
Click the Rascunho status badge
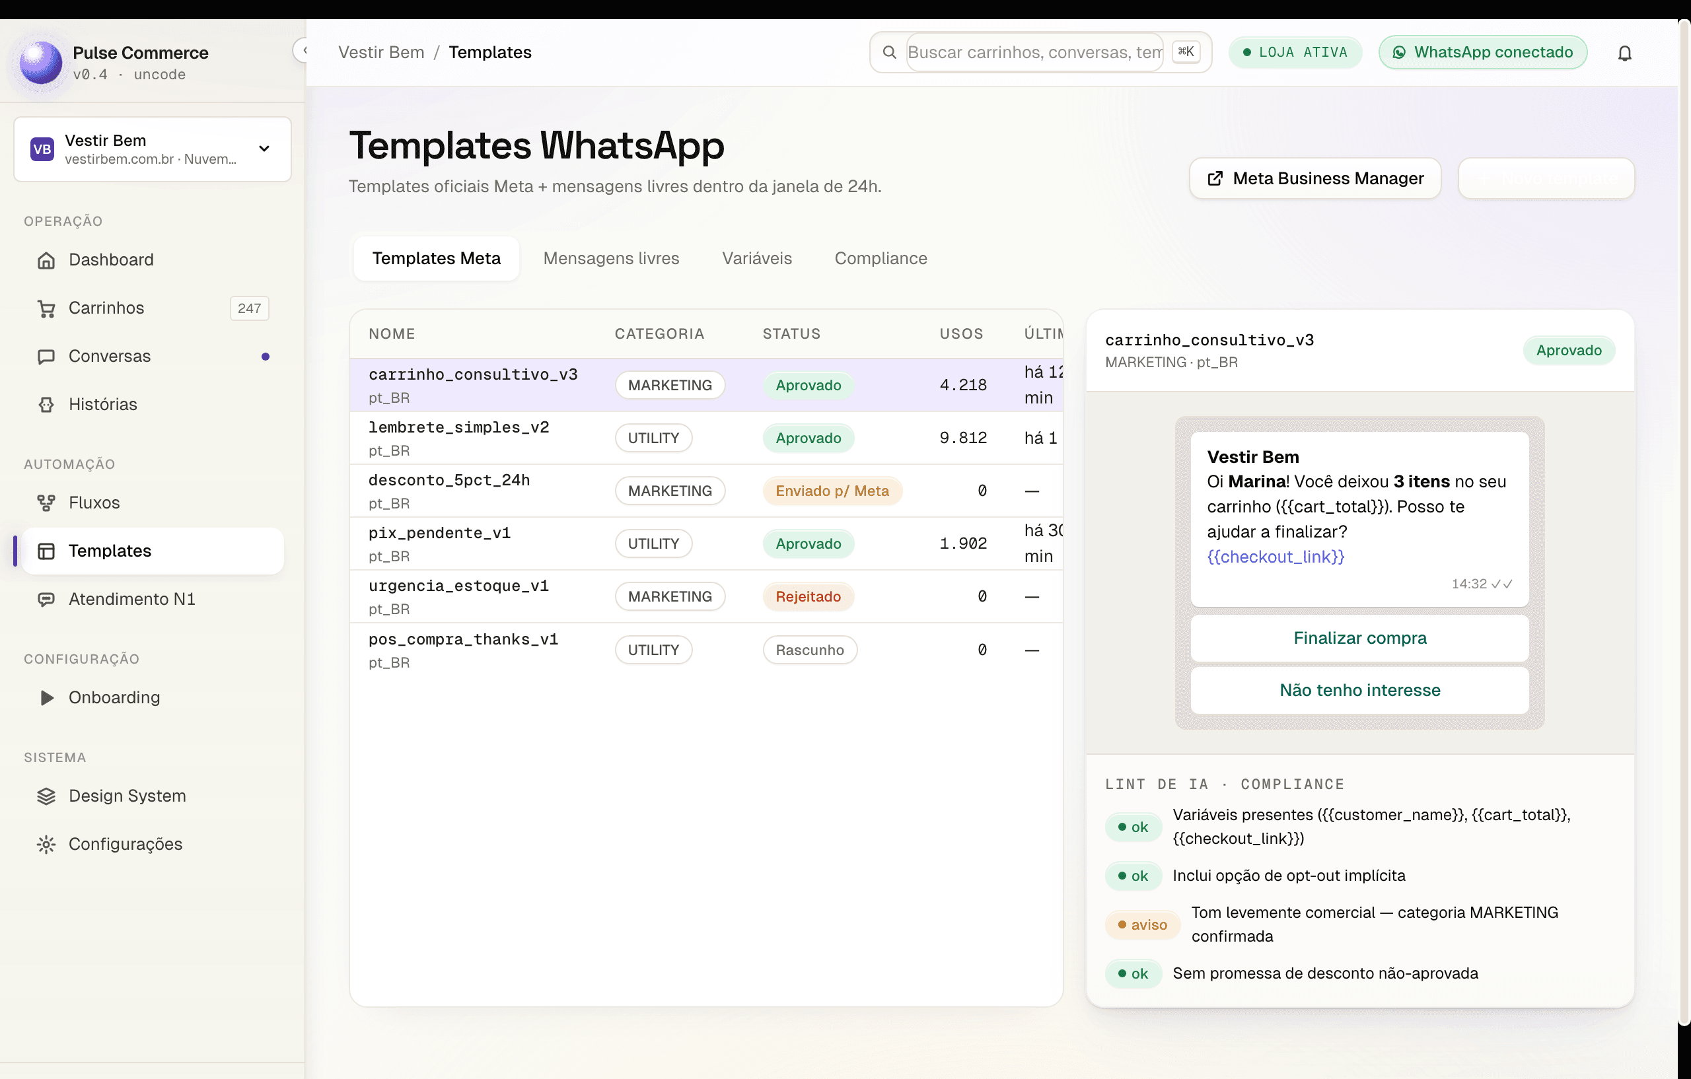pos(810,650)
